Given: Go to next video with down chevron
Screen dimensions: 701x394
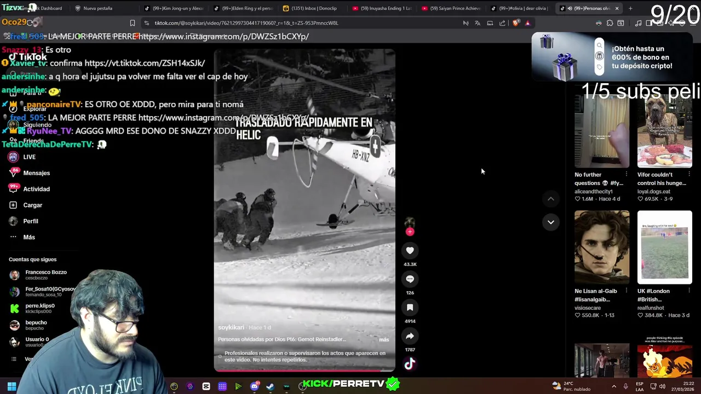Looking at the screenshot, I should point(551,222).
